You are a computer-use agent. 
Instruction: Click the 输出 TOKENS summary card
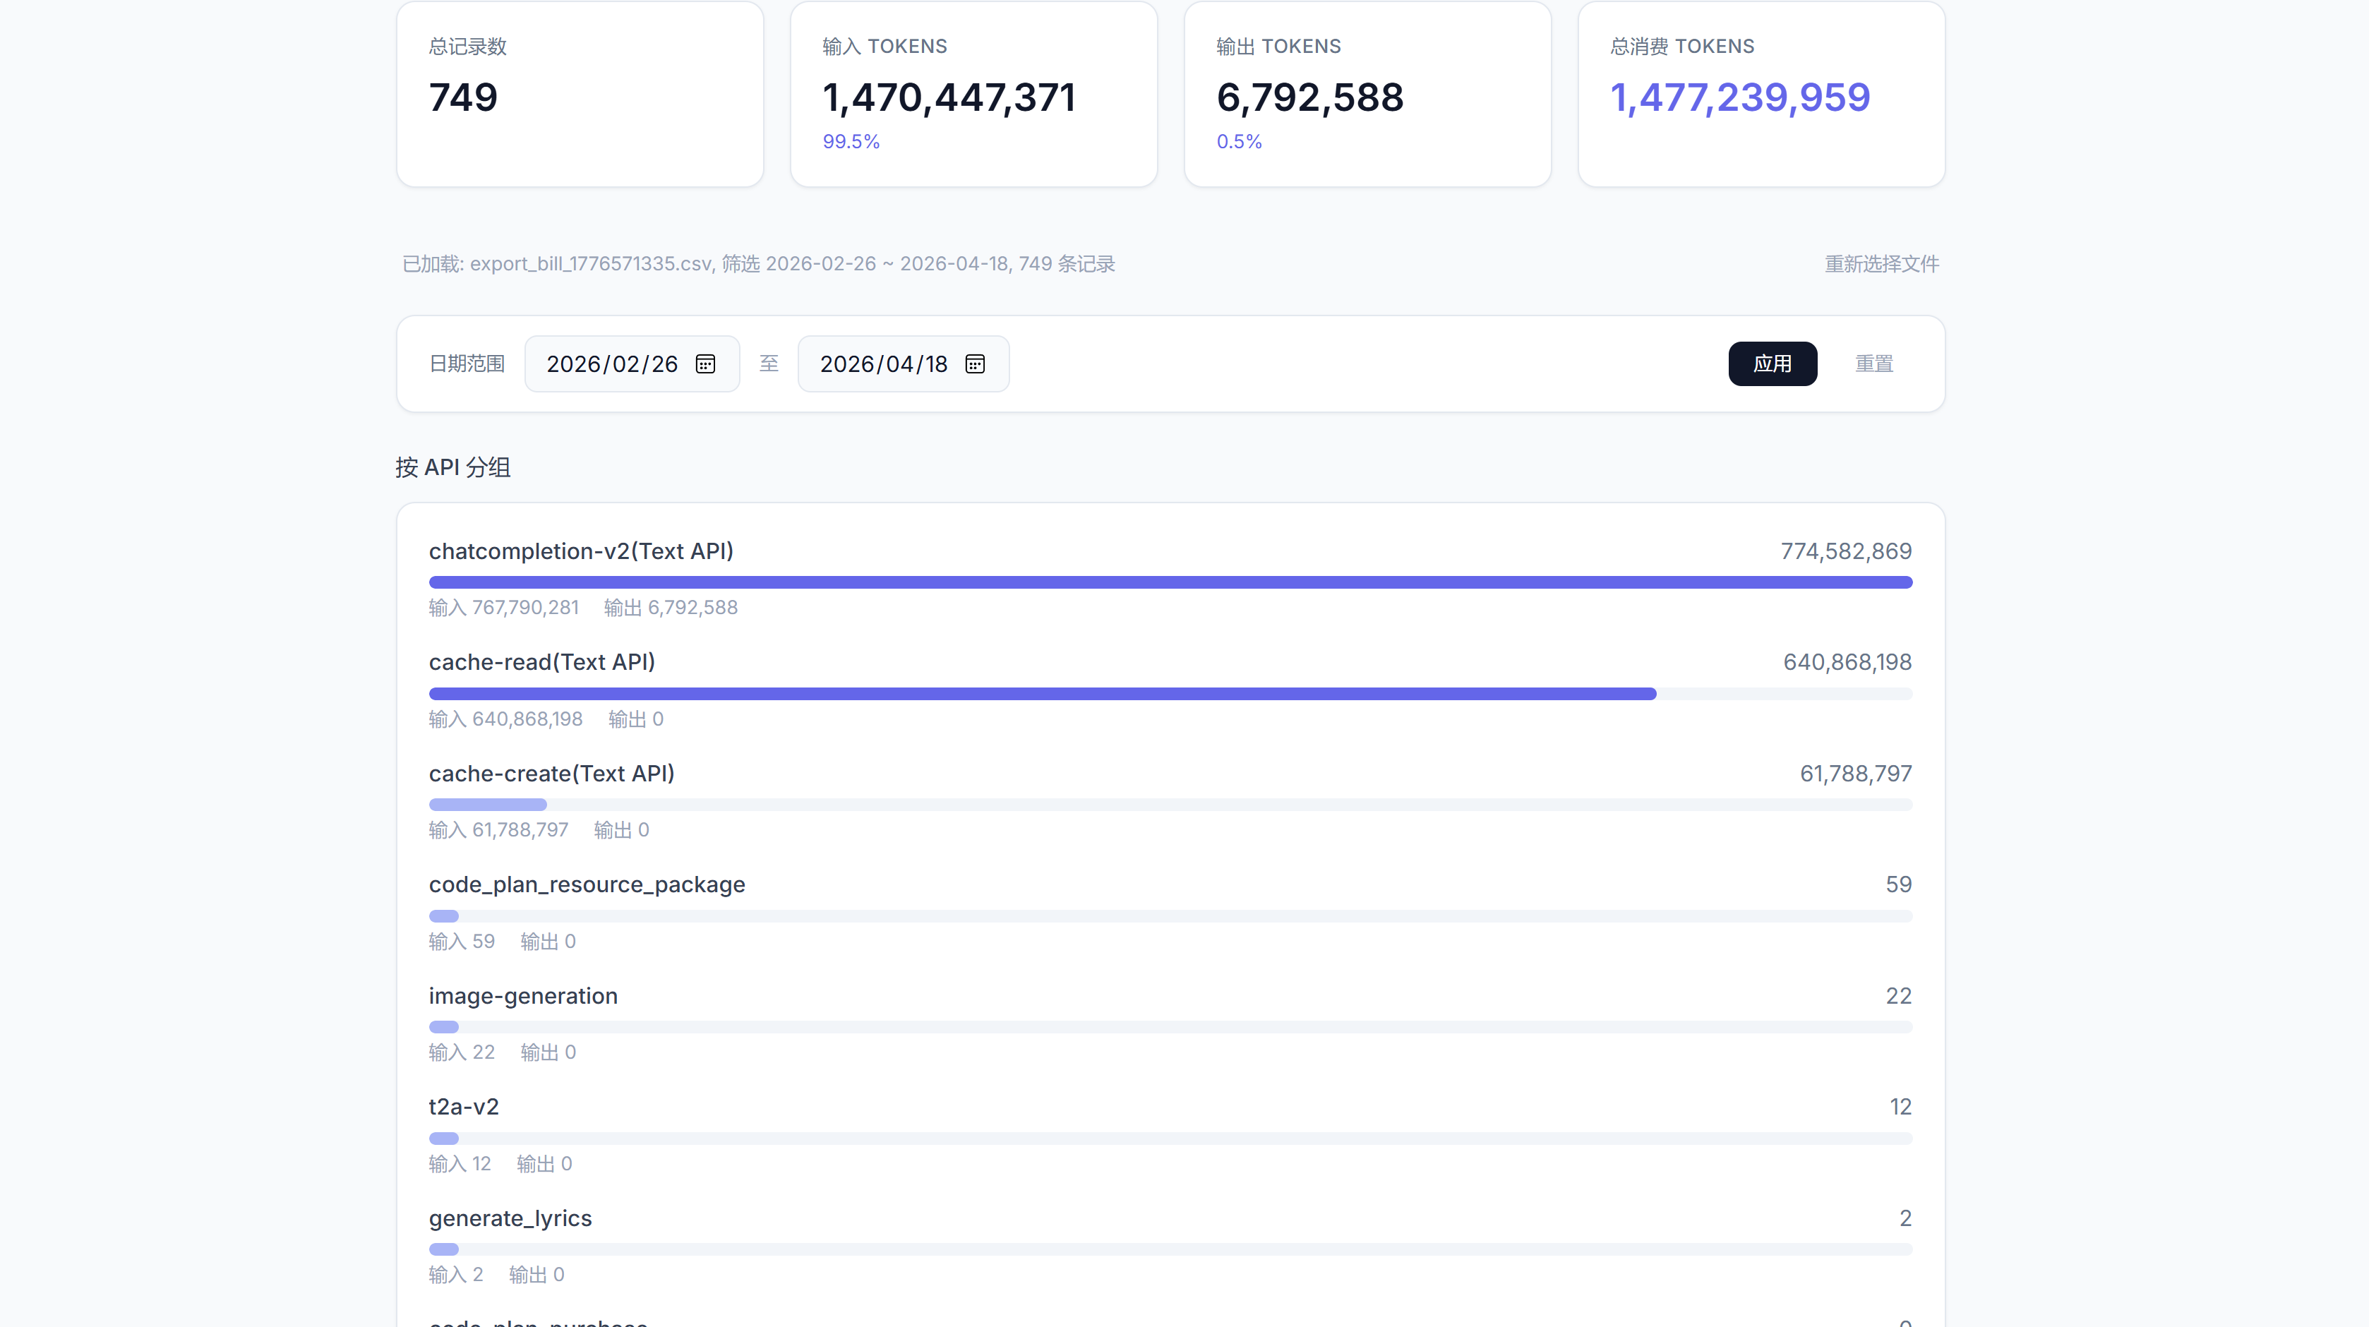click(1367, 94)
